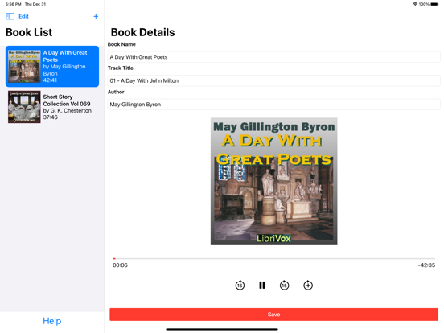Viewport: 444px width, 333px height.
Task: Save the book details
Action: (x=273, y=314)
